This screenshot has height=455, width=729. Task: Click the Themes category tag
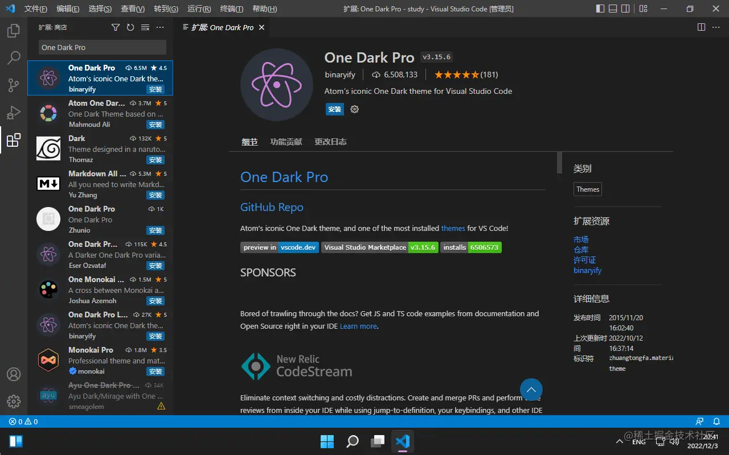point(588,189)
